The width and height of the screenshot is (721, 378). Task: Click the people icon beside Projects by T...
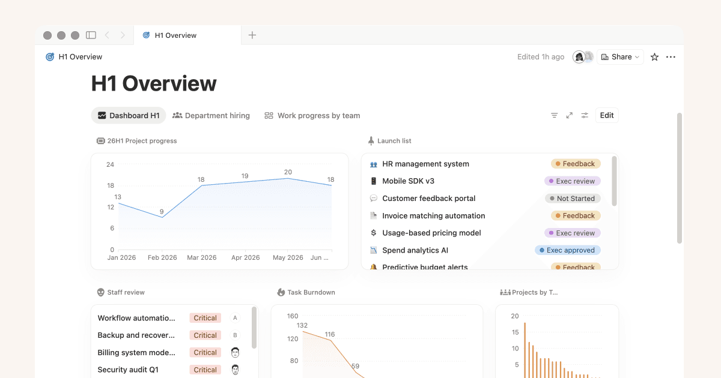coord(505,292)
